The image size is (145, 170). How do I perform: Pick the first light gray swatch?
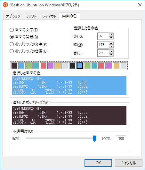[65, 66]
